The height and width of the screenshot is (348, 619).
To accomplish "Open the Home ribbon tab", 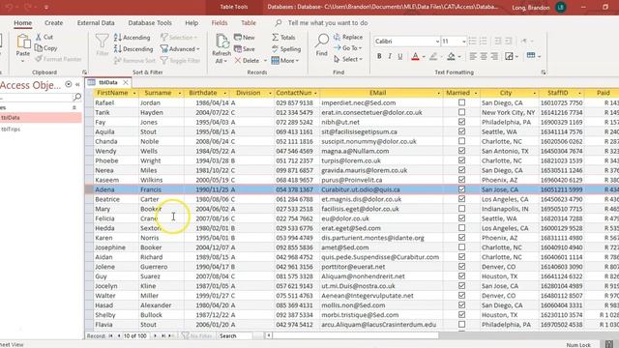I will click(x=23, y=23).
